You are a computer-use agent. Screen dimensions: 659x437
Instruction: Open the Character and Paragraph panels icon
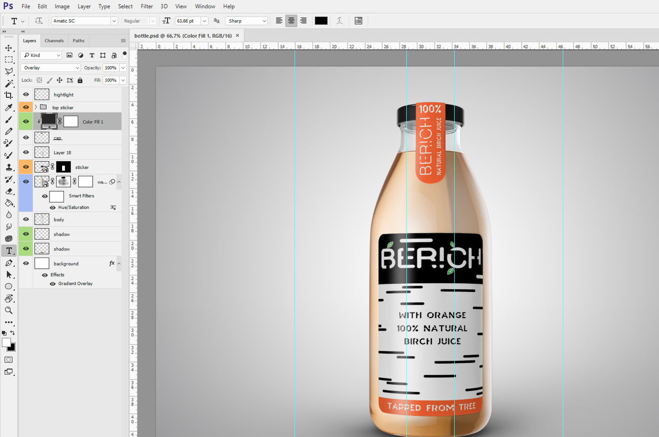(x=359, y=21)
